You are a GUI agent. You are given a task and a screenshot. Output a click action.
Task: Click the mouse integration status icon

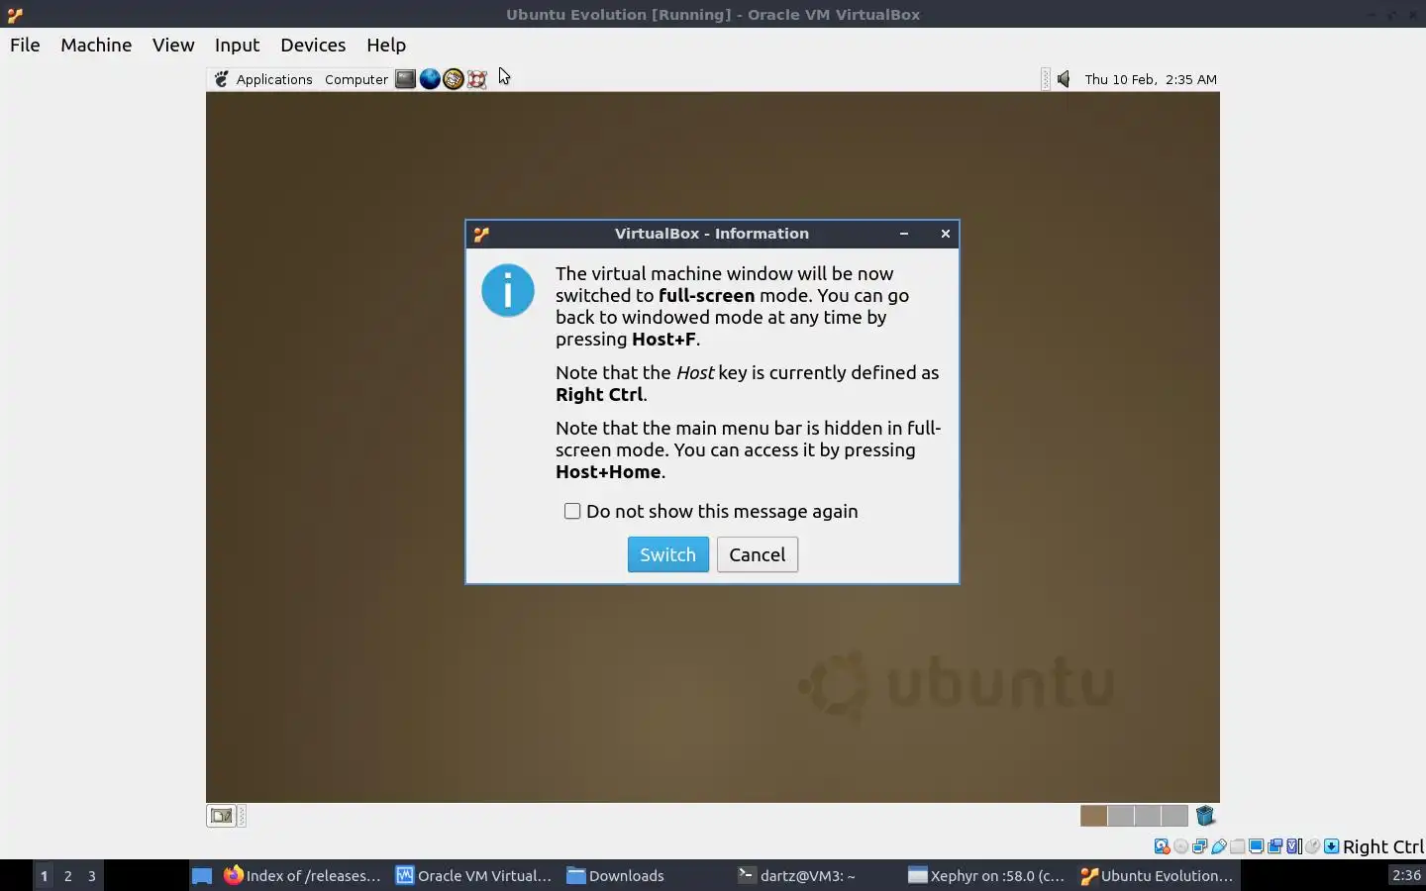click(1313, 846)
